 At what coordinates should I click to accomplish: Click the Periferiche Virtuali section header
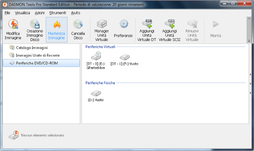(x=100, y=47)
